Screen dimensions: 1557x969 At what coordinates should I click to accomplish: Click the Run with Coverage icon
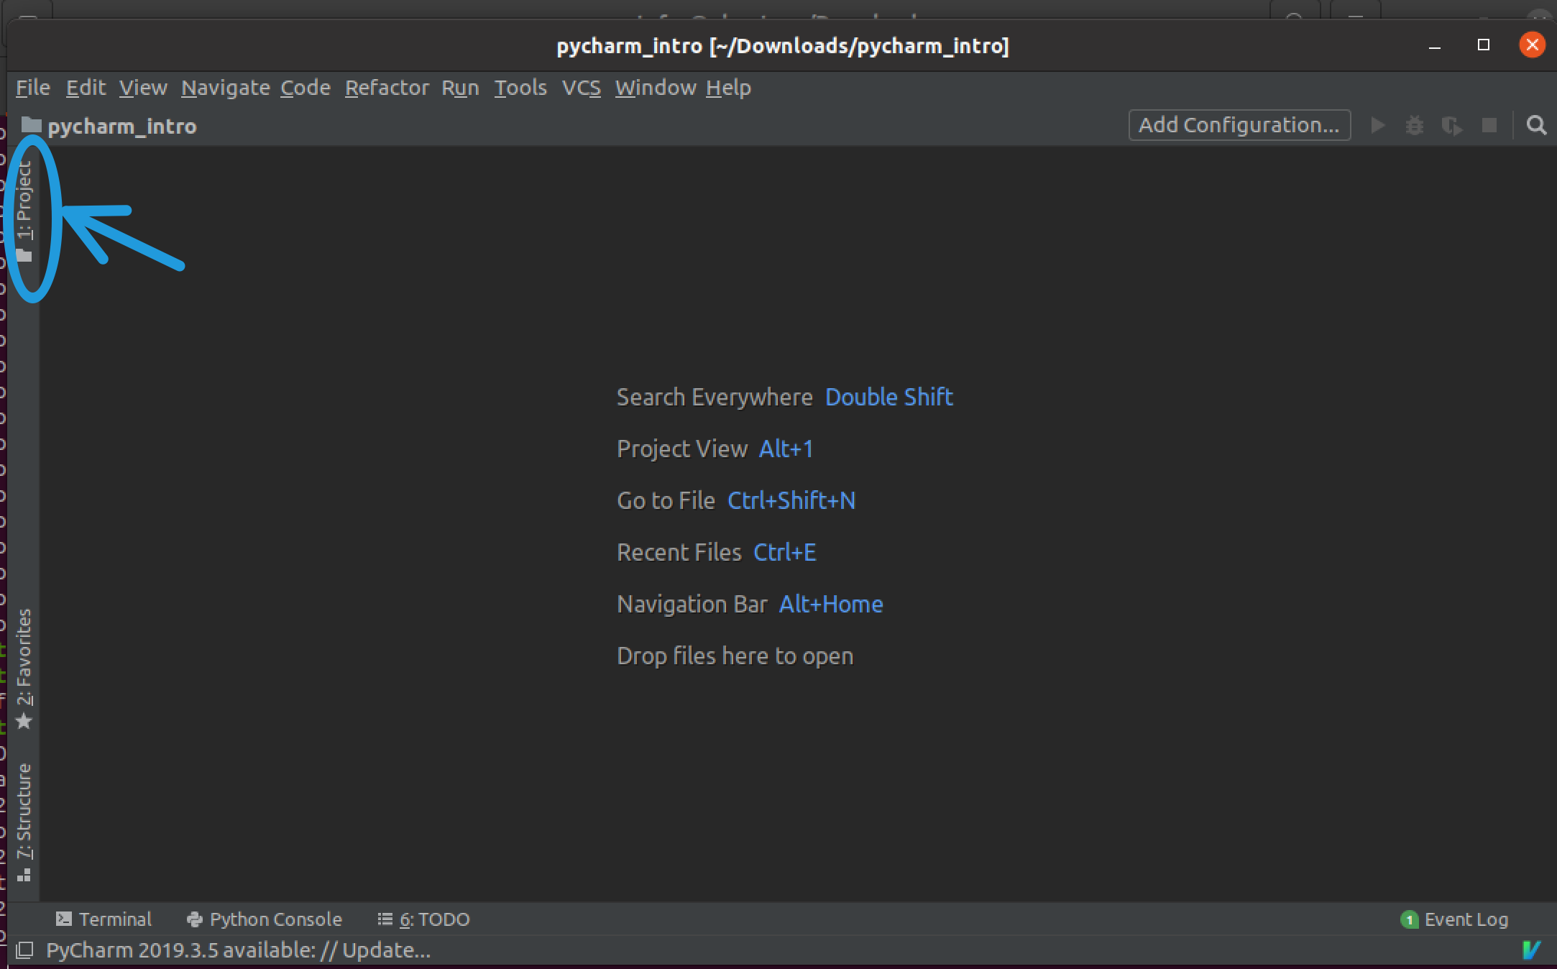tap(1453, 125)
